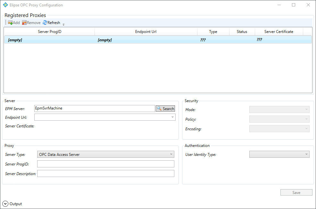
Task: Add a new proxy registration
Action: 13,22
